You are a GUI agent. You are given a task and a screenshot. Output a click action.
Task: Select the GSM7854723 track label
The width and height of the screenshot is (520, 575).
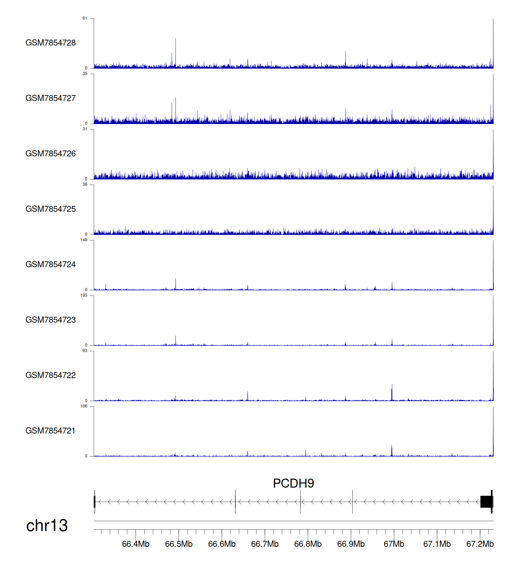(51, 320)
